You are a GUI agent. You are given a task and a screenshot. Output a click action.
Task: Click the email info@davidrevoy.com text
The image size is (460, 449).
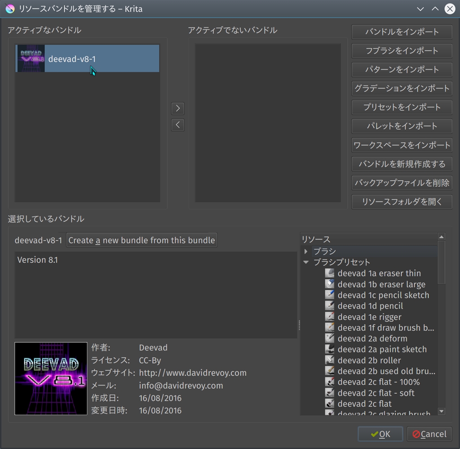pos(181,385)
